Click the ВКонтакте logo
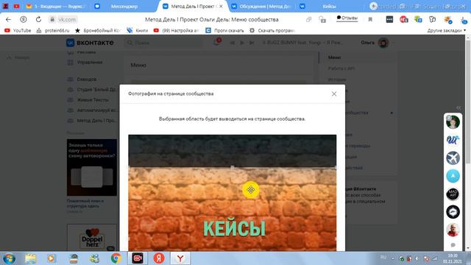Screen dimensions: 471x265 [x=90, y=43]
